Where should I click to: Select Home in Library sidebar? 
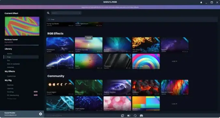[9, 54]
